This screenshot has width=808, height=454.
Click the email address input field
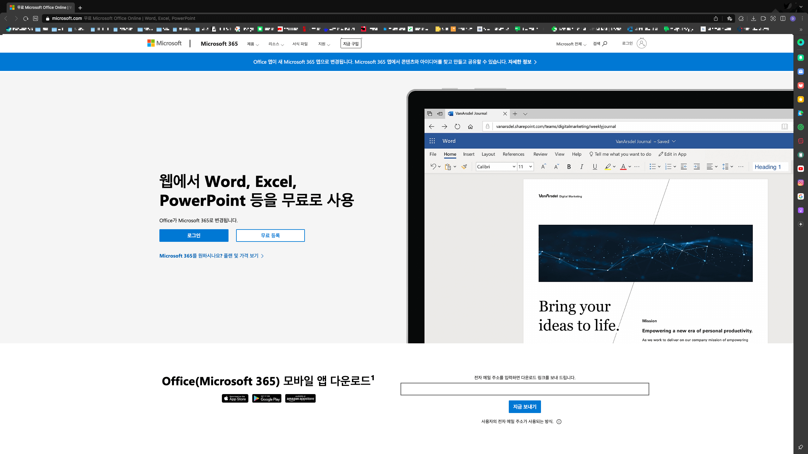[x=525, y=389]
